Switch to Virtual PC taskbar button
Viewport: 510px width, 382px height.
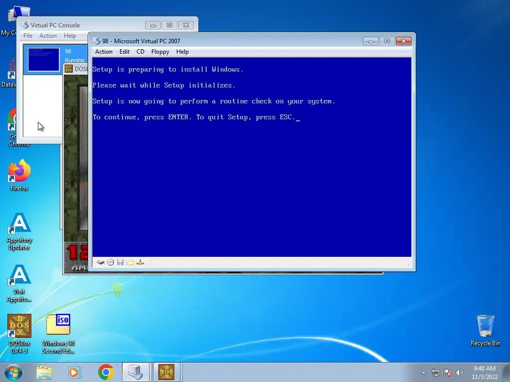point(135,372)
